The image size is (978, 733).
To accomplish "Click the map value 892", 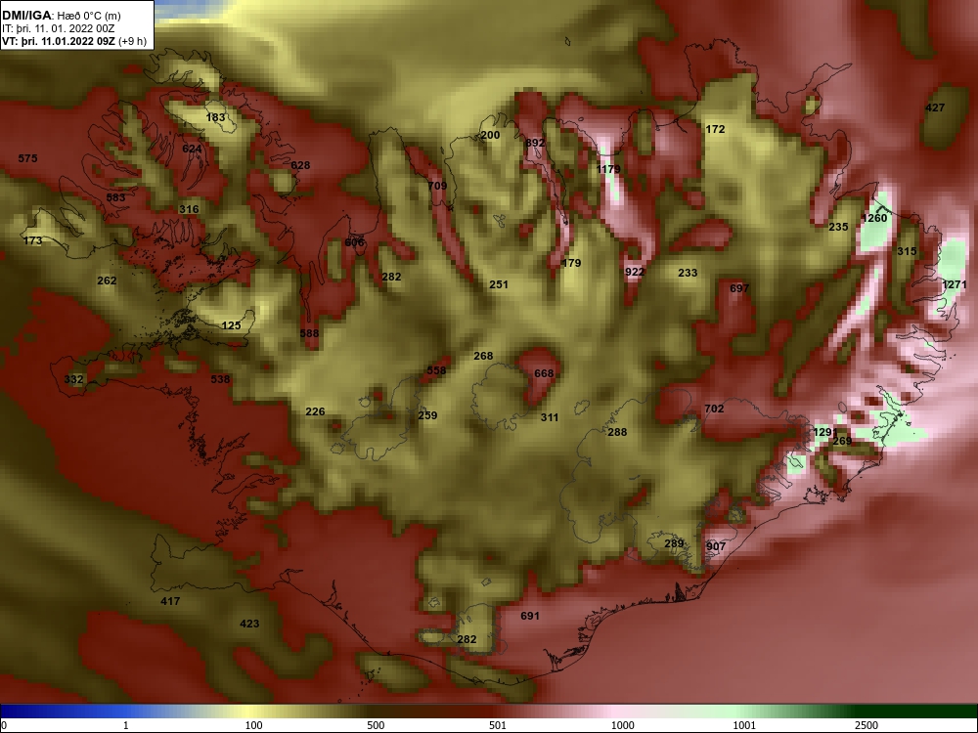I will coord(535,143).
